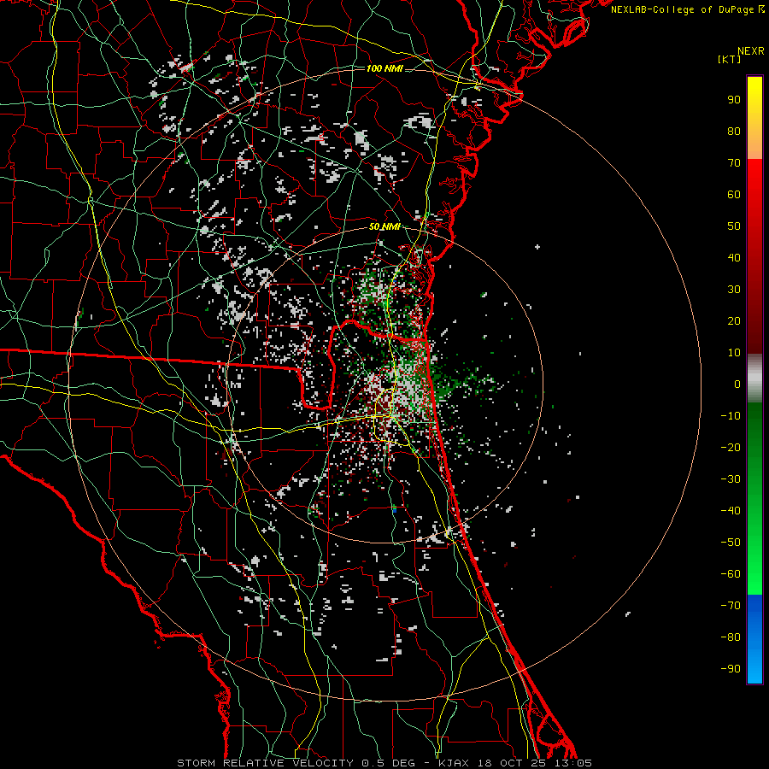Click the yellow top segment of the color bar
Viewport: 769px width, 769px height.
tap(754, 118)
